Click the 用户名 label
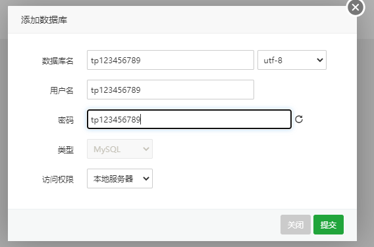This screenshot has width=374, height=247. point(61,90)
